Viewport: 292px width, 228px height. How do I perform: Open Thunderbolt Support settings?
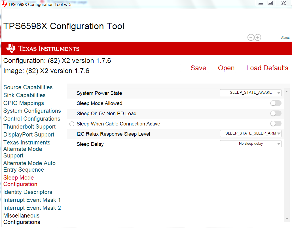coord(29,127)
